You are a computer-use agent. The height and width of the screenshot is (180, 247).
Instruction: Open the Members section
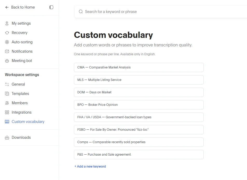coord(20,103)
